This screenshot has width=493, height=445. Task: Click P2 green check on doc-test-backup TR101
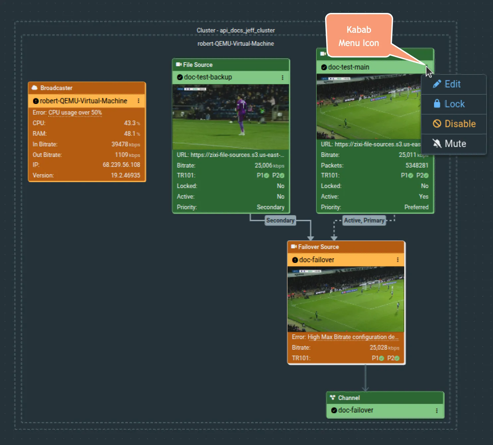282,175
